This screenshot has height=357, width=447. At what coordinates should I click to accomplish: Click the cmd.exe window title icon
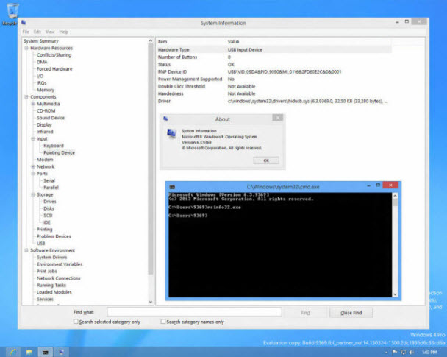coord(171,187)
